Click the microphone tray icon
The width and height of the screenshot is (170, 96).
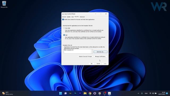(x=142, y=93)
